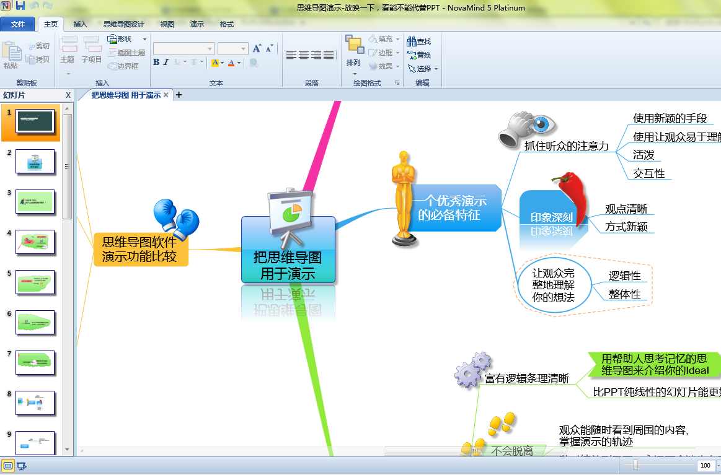Select slide 8 thumbnail
This screenshot has width=721, height=475.
[35, 403]
